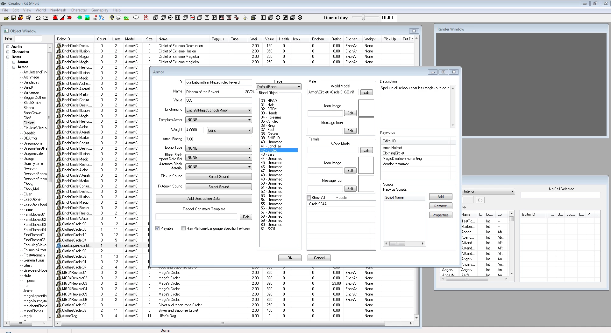The height and width of the screenshot is (333, 611).
Task: Toggle the light bulb lighting icon
Action: point(111,18)
